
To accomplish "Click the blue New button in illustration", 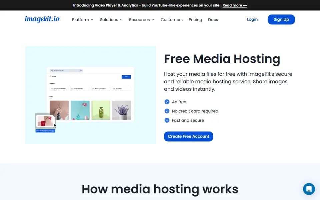I will click(x=126, y=77).
